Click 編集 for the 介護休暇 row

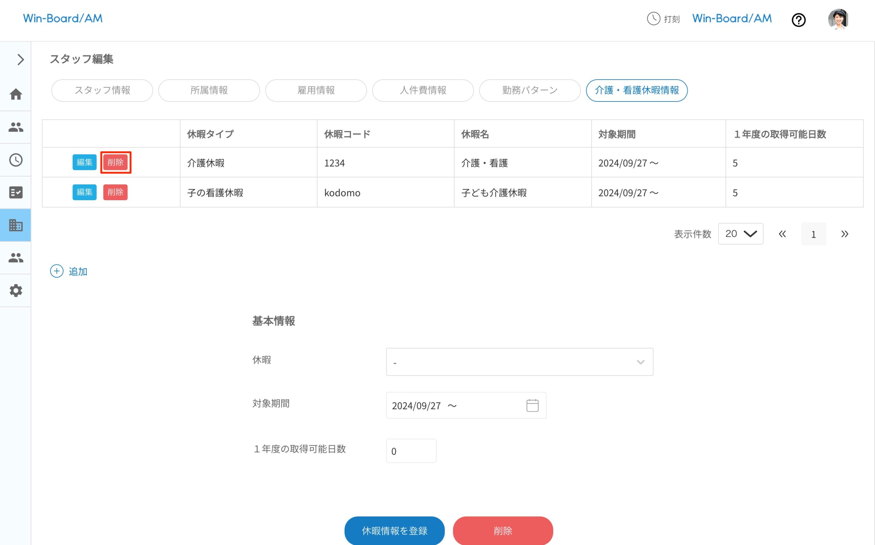coord(84,162)
